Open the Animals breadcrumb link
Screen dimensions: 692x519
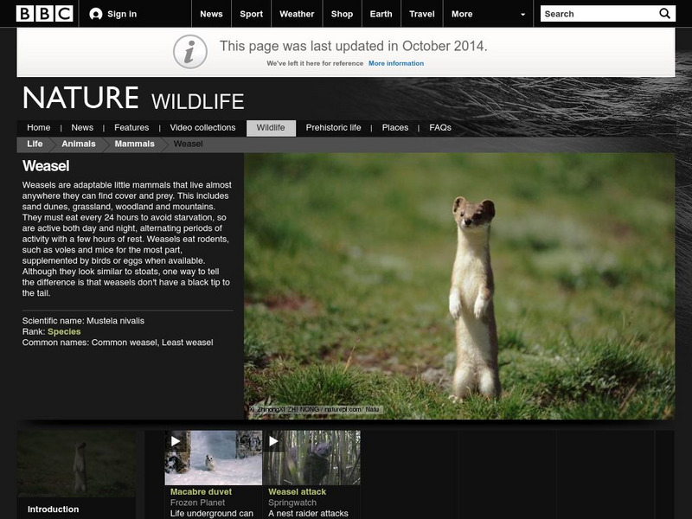[80, 144]
